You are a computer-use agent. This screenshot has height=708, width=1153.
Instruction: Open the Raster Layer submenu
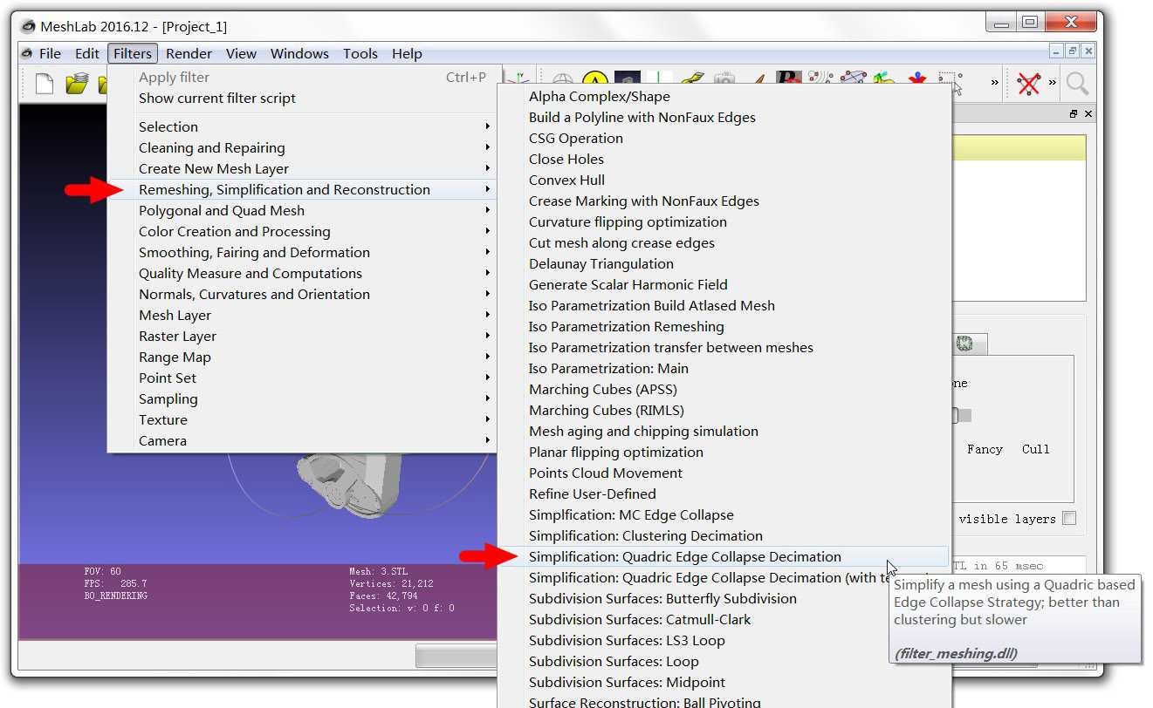pos(302,336)
